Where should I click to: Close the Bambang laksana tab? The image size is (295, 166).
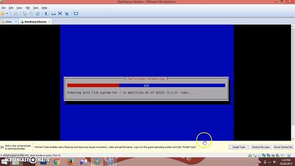coord(49,22)
